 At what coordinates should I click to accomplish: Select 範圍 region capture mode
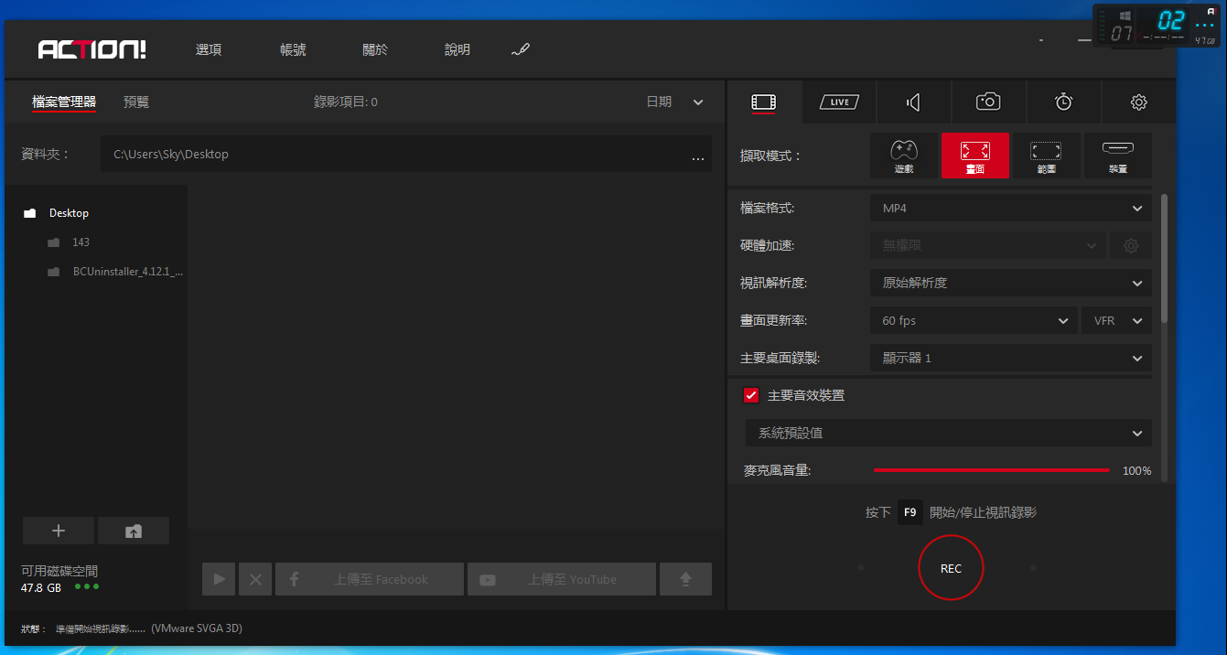click(1046, 156)
